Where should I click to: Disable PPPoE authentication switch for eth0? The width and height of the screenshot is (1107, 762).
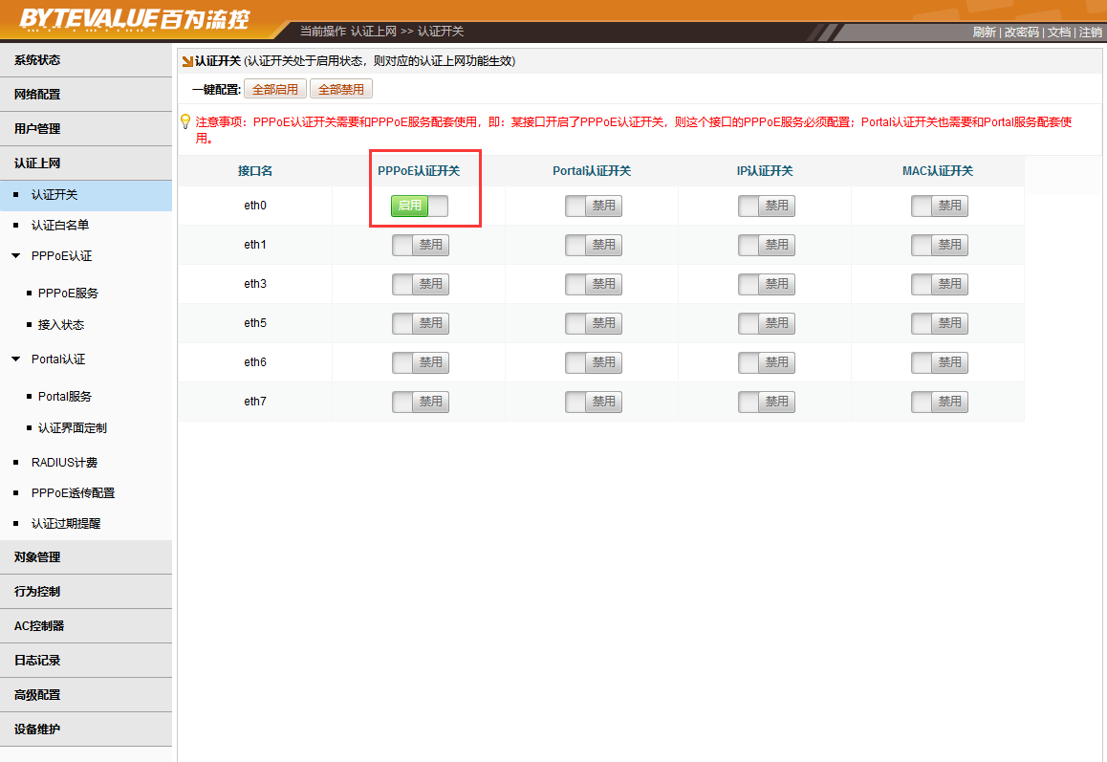pyautogui.click(x=420, y=206)
